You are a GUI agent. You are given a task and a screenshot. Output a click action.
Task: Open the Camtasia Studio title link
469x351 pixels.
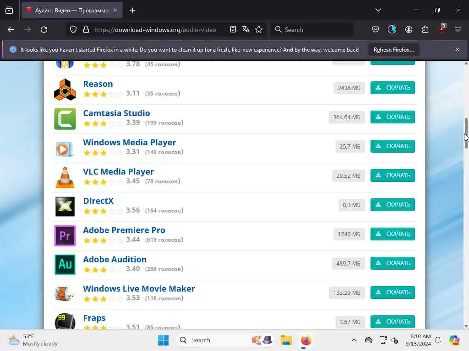pos(116,113)
